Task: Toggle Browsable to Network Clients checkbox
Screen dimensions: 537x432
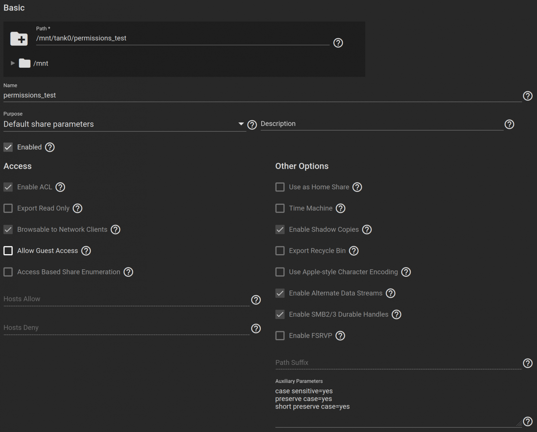Action: [x=8, y=230]
